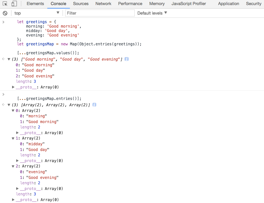The image size is (264, 203).
Task: Expand __proto__ under the midday entry
Action: 17,160
